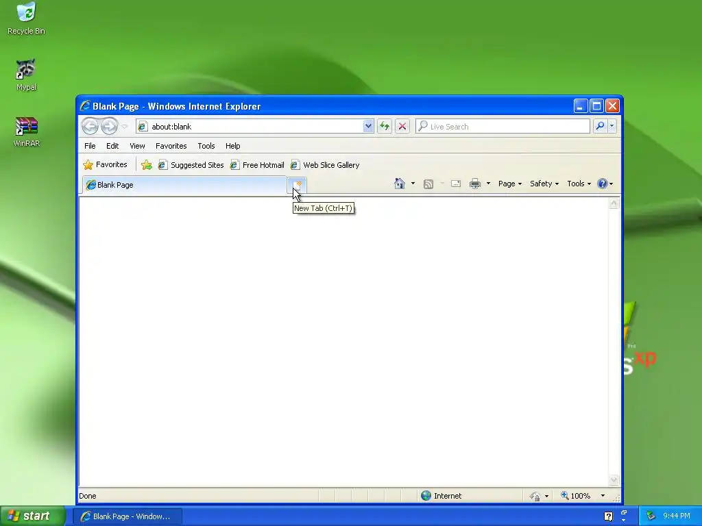Click the help question mark tray icon

pos(609,516)
